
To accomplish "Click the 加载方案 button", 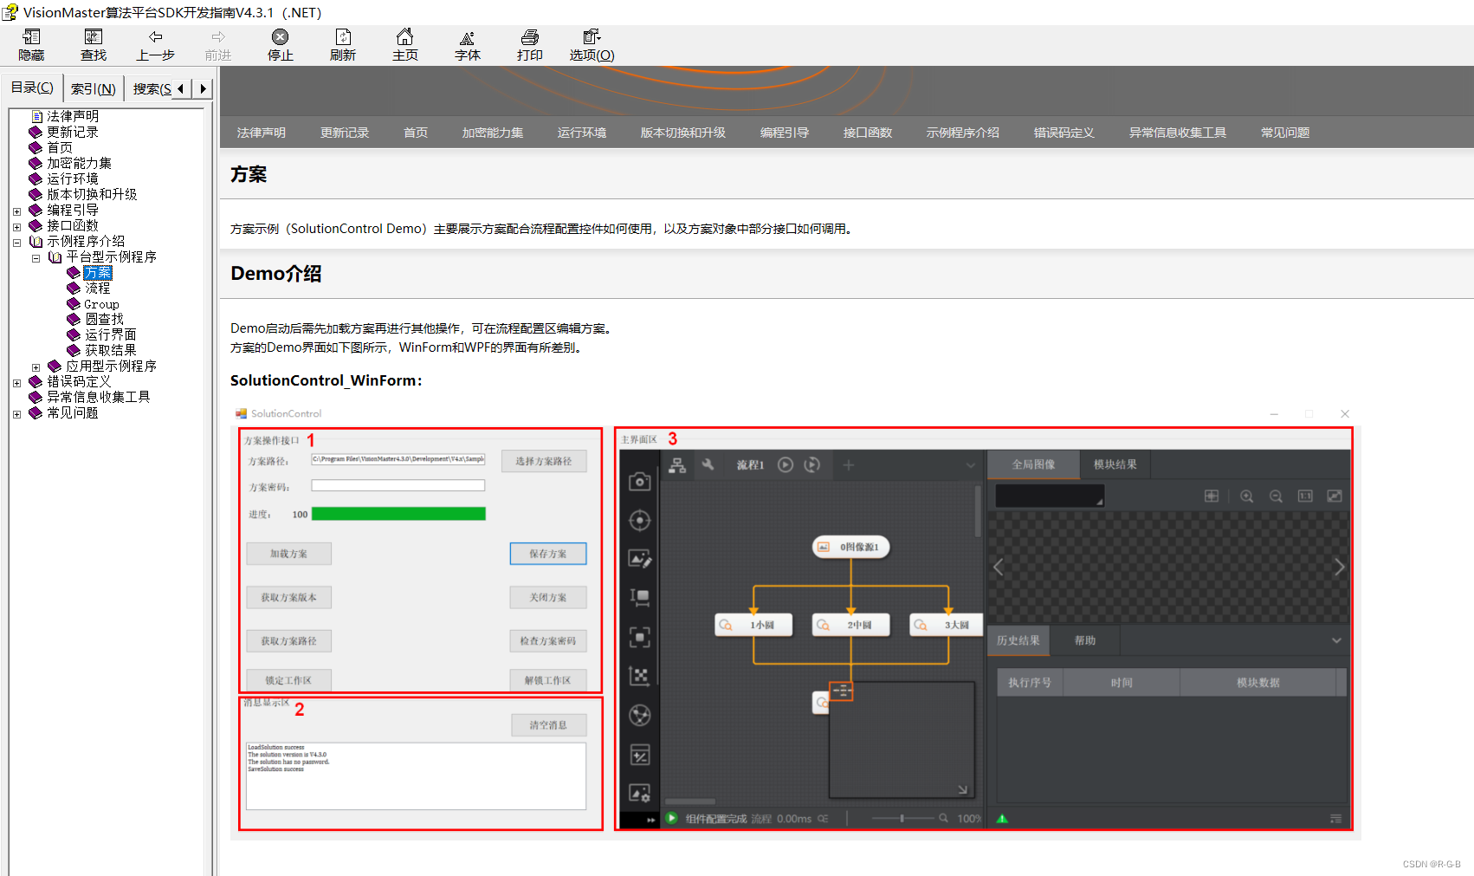I will (288, 553).
